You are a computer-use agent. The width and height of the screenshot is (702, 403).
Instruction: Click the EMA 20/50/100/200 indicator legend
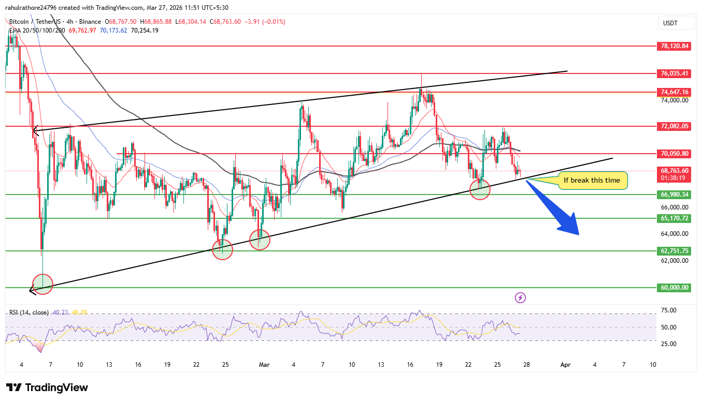click(36, 31)
